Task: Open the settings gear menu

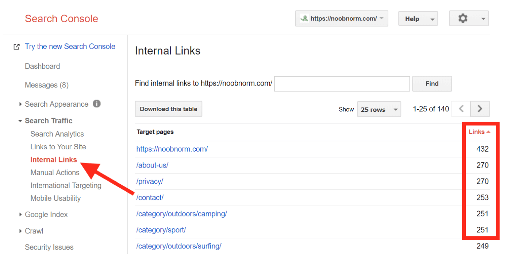Action: click(469, 19)
